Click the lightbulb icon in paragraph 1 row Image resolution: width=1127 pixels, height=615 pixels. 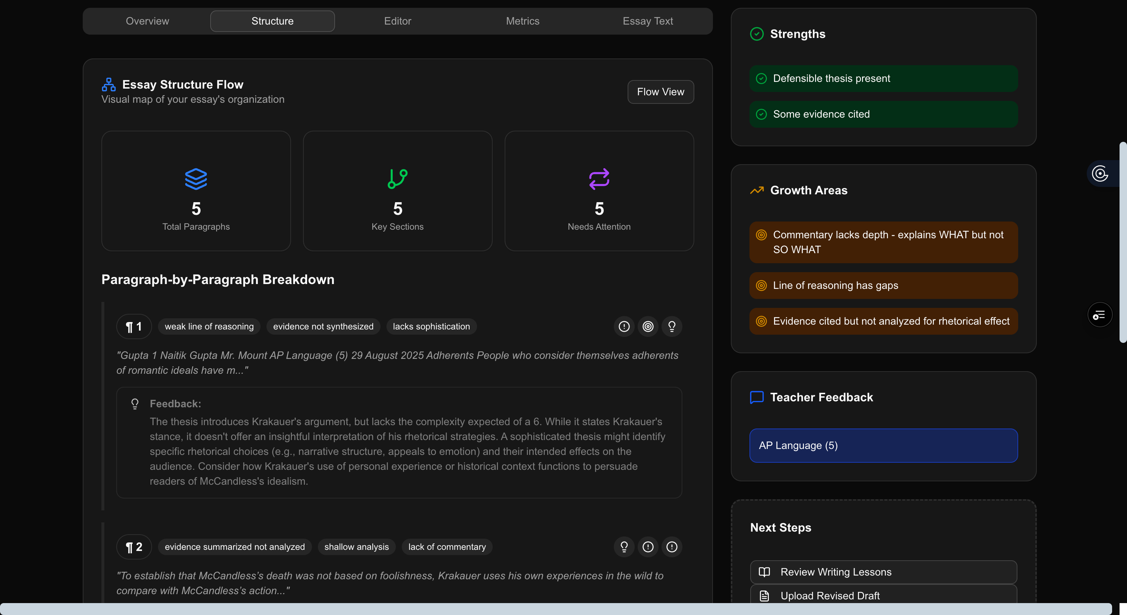point(672,326)
